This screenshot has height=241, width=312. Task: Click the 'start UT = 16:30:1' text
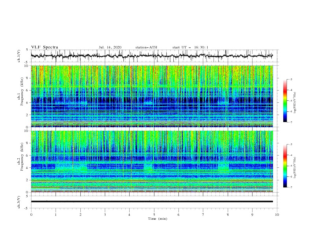[190, 47]
